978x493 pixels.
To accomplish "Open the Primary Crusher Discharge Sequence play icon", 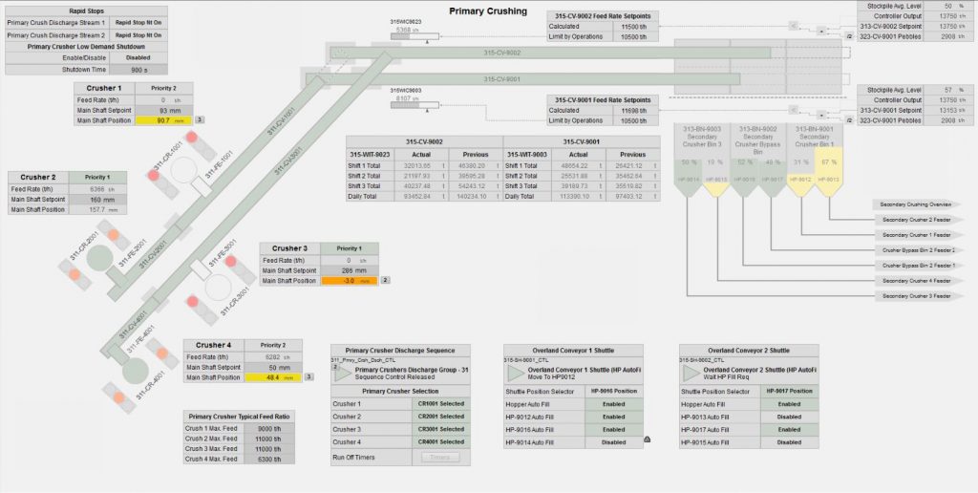I will coord(342,374).
